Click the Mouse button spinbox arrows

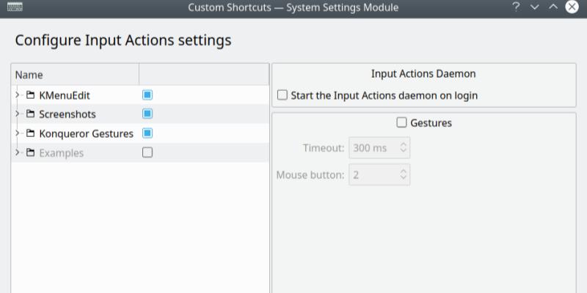403,175
